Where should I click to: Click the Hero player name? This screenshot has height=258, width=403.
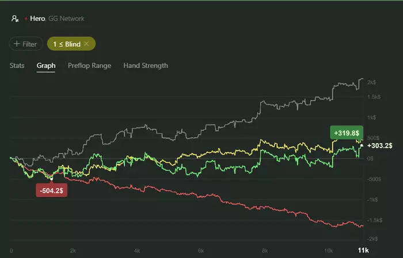point(38,18)
